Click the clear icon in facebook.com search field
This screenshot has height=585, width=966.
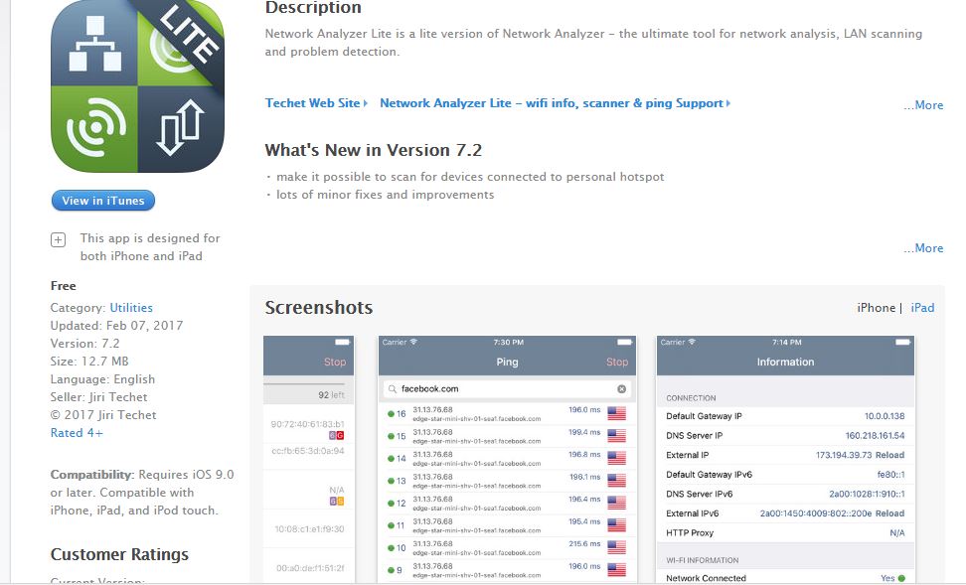pos(622,389)
